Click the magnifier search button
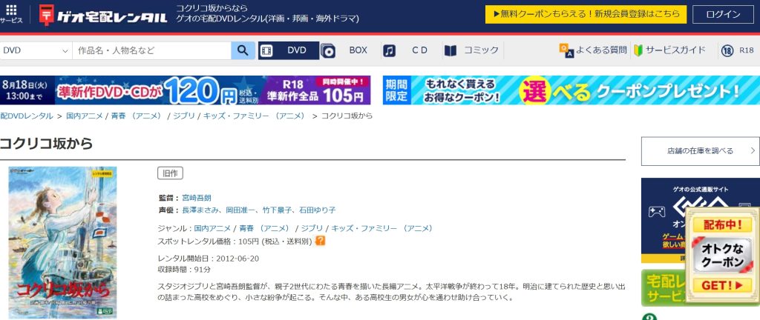 [x=243, y=50]
